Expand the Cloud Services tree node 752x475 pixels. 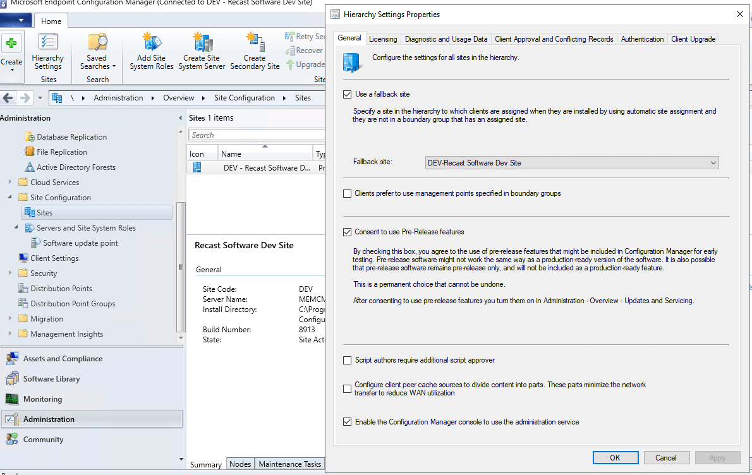tap(10, 183)
